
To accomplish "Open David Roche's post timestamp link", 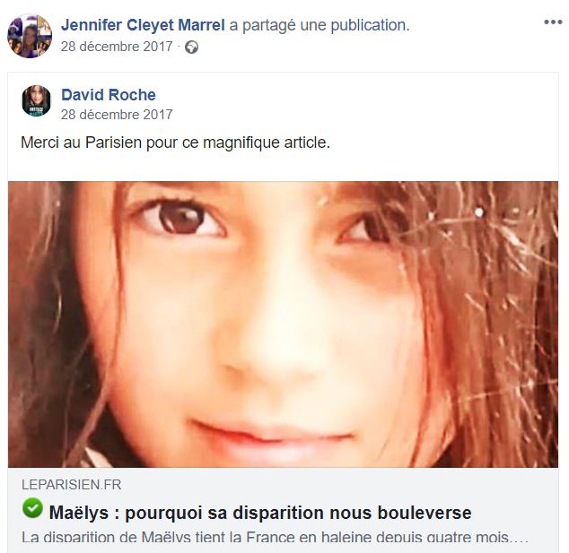I will pyautogui.click(x=117, y=115).
